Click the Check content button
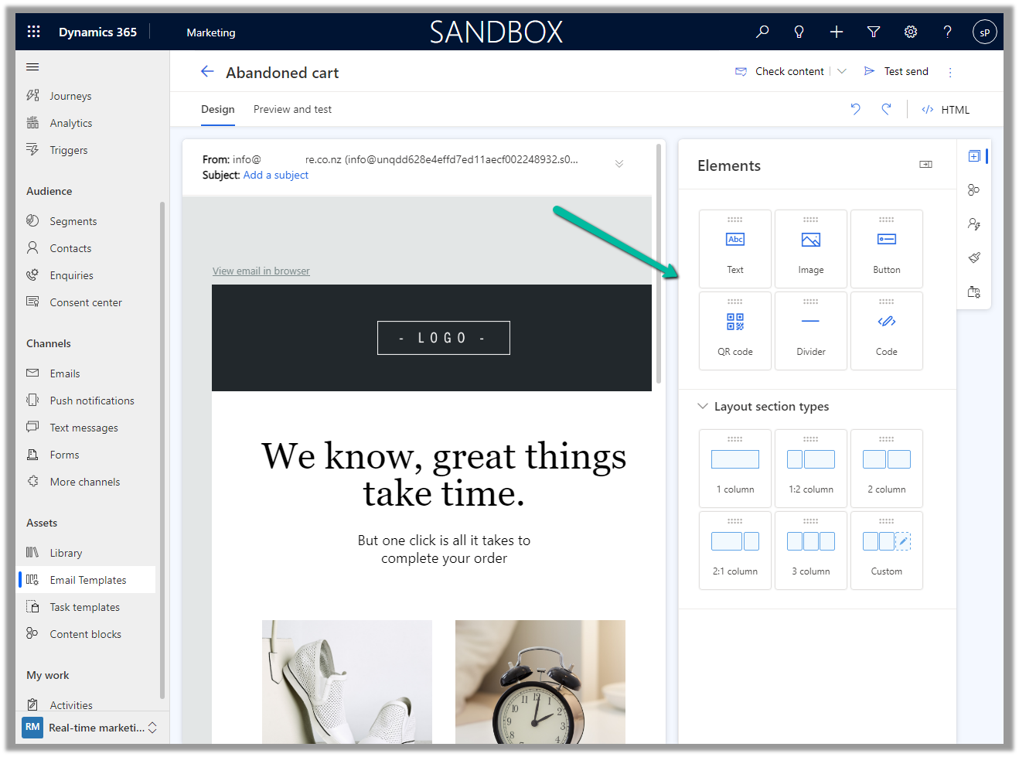This screenshot has width=1019, height=757. tap(779, 71)
